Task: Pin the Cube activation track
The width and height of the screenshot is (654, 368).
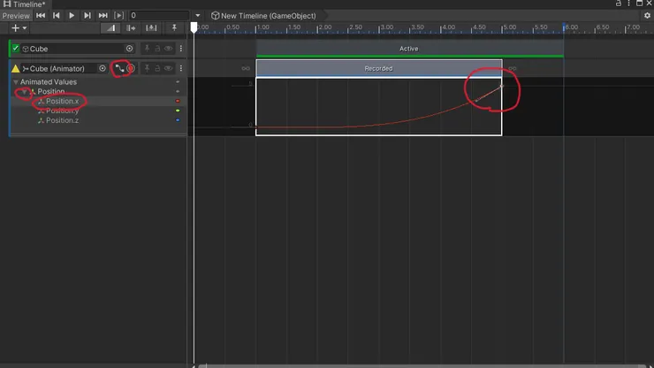Action: point(147,49)
